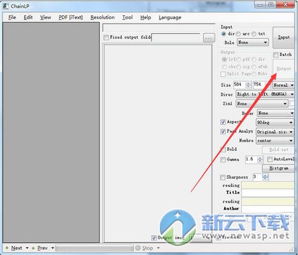
Task: Click the Output button
Action: (283, 69)
